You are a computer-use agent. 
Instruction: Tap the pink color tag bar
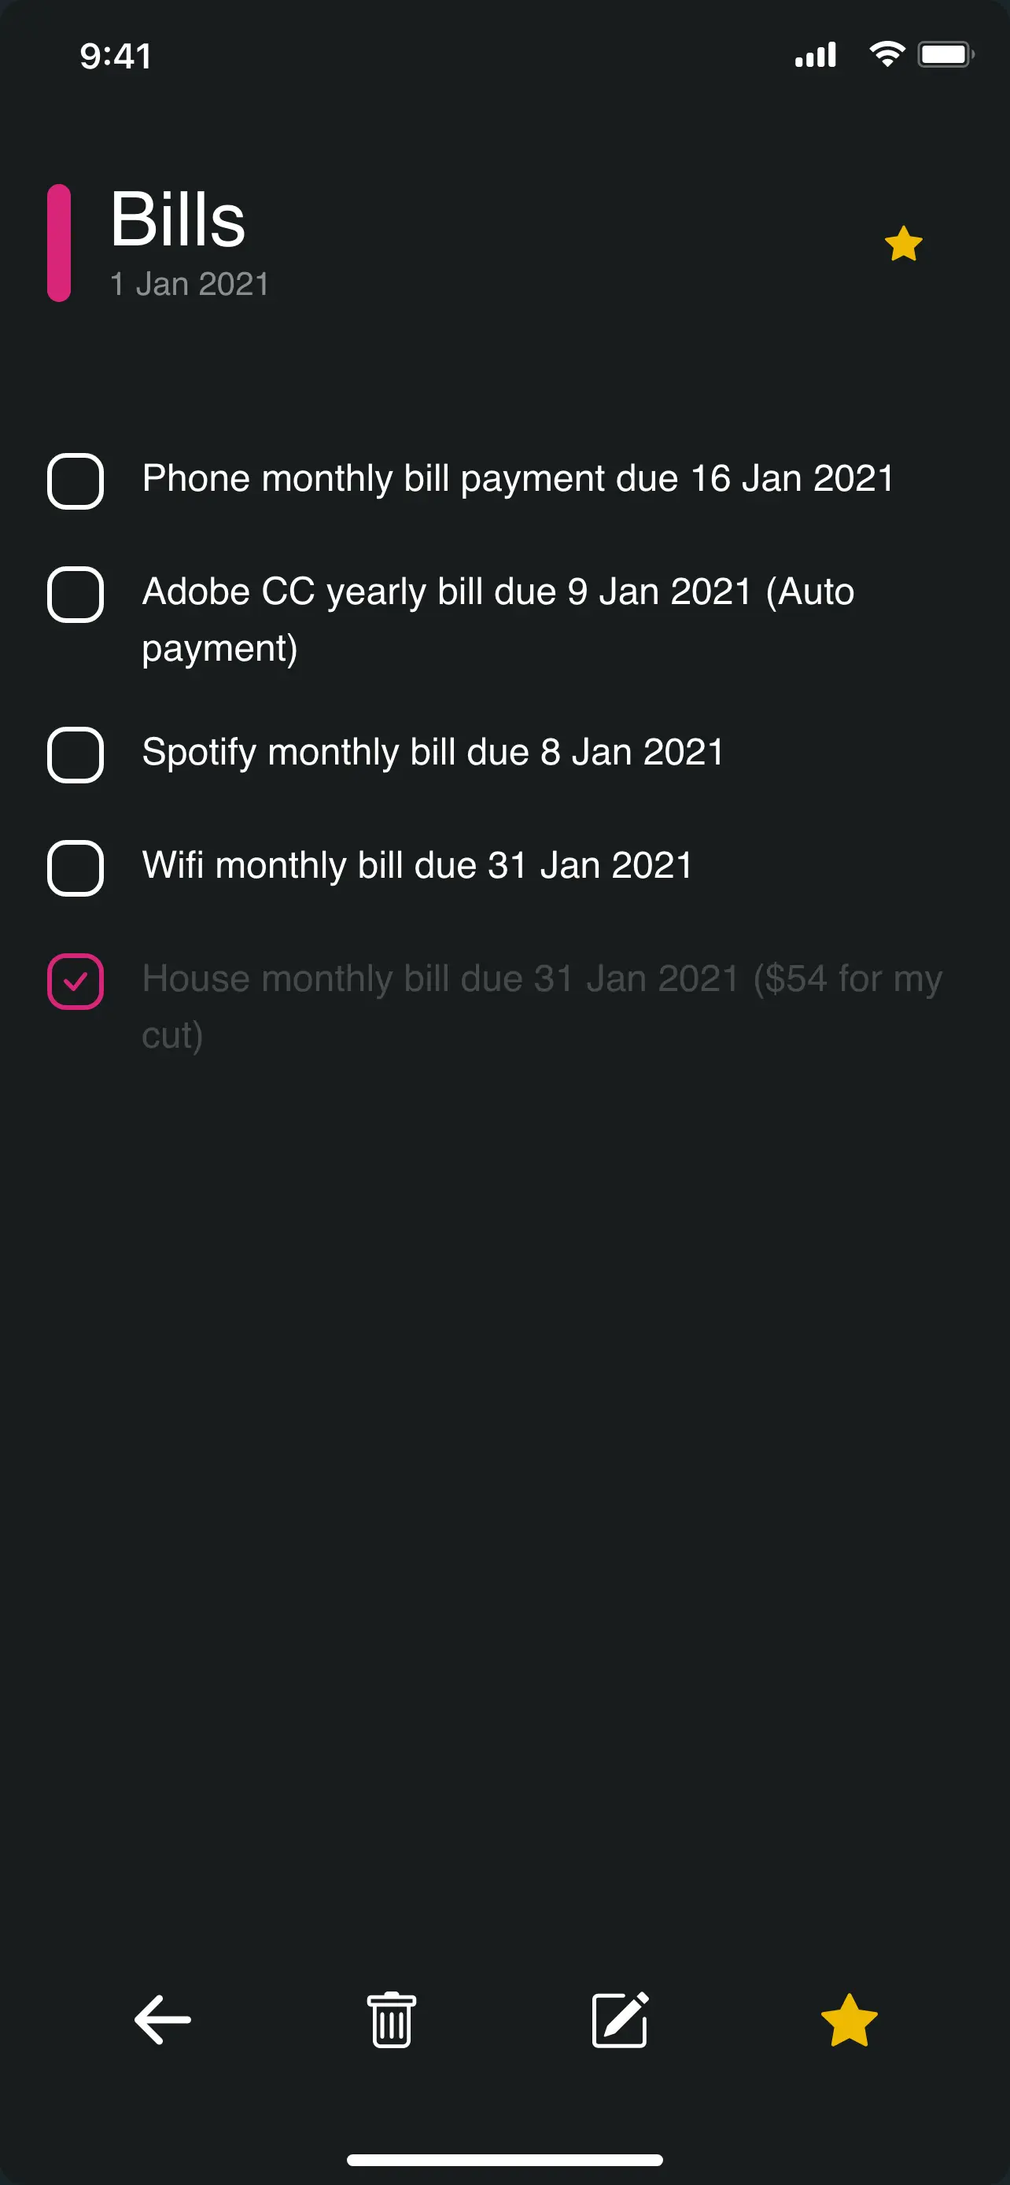coord(58,242)
